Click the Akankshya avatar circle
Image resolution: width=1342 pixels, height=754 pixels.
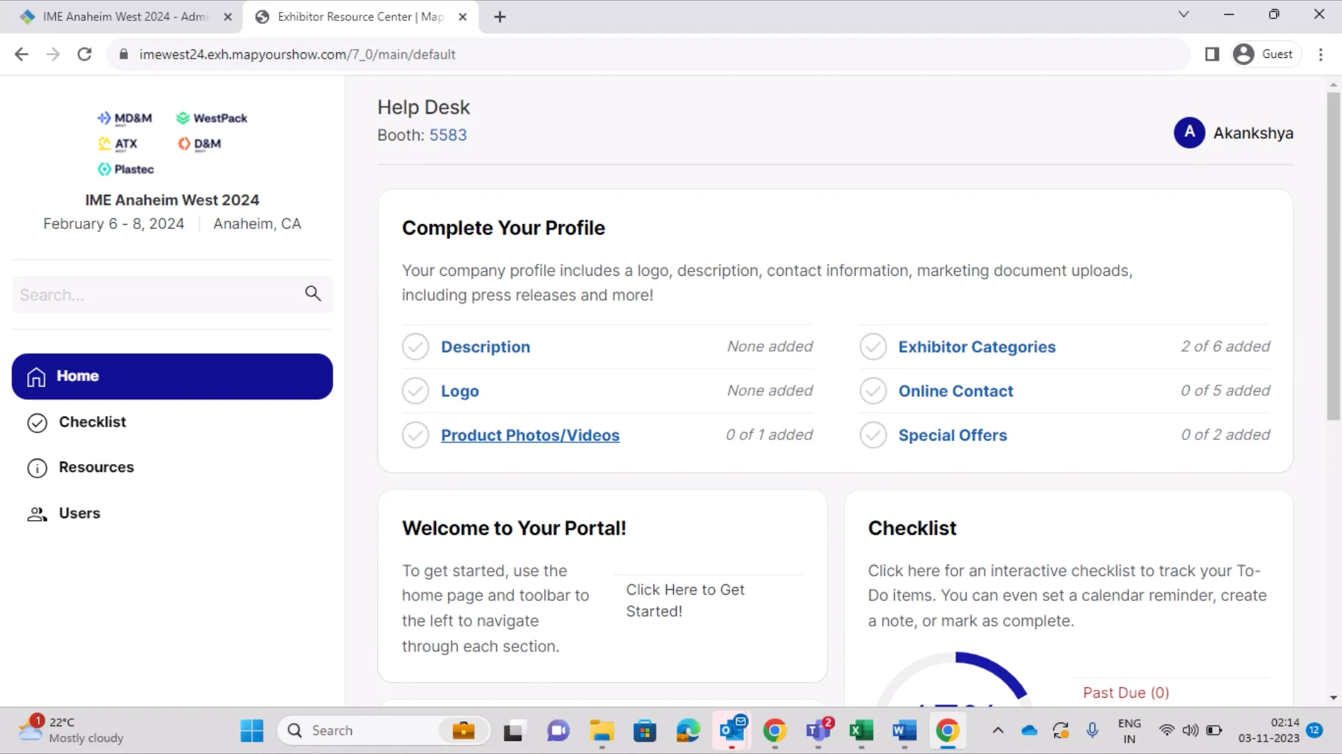(x=1189, y=133)
